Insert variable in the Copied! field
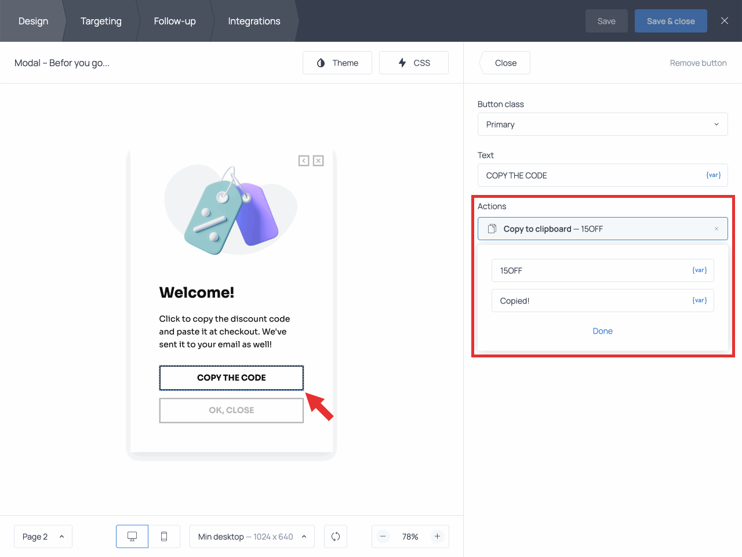This screenshot has height=557, width=742. coord(699,301)
